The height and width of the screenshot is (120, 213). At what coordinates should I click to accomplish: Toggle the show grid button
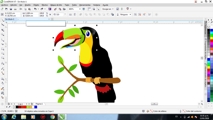coord(94,9)
